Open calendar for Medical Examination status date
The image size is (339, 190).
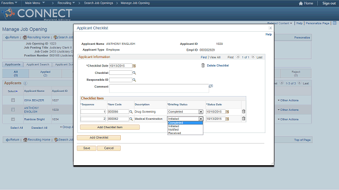[227, 119]
